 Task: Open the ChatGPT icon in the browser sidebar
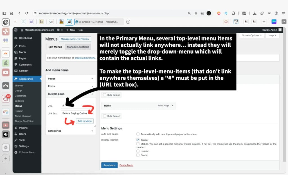pyautogui.click(x=6, y=22)
